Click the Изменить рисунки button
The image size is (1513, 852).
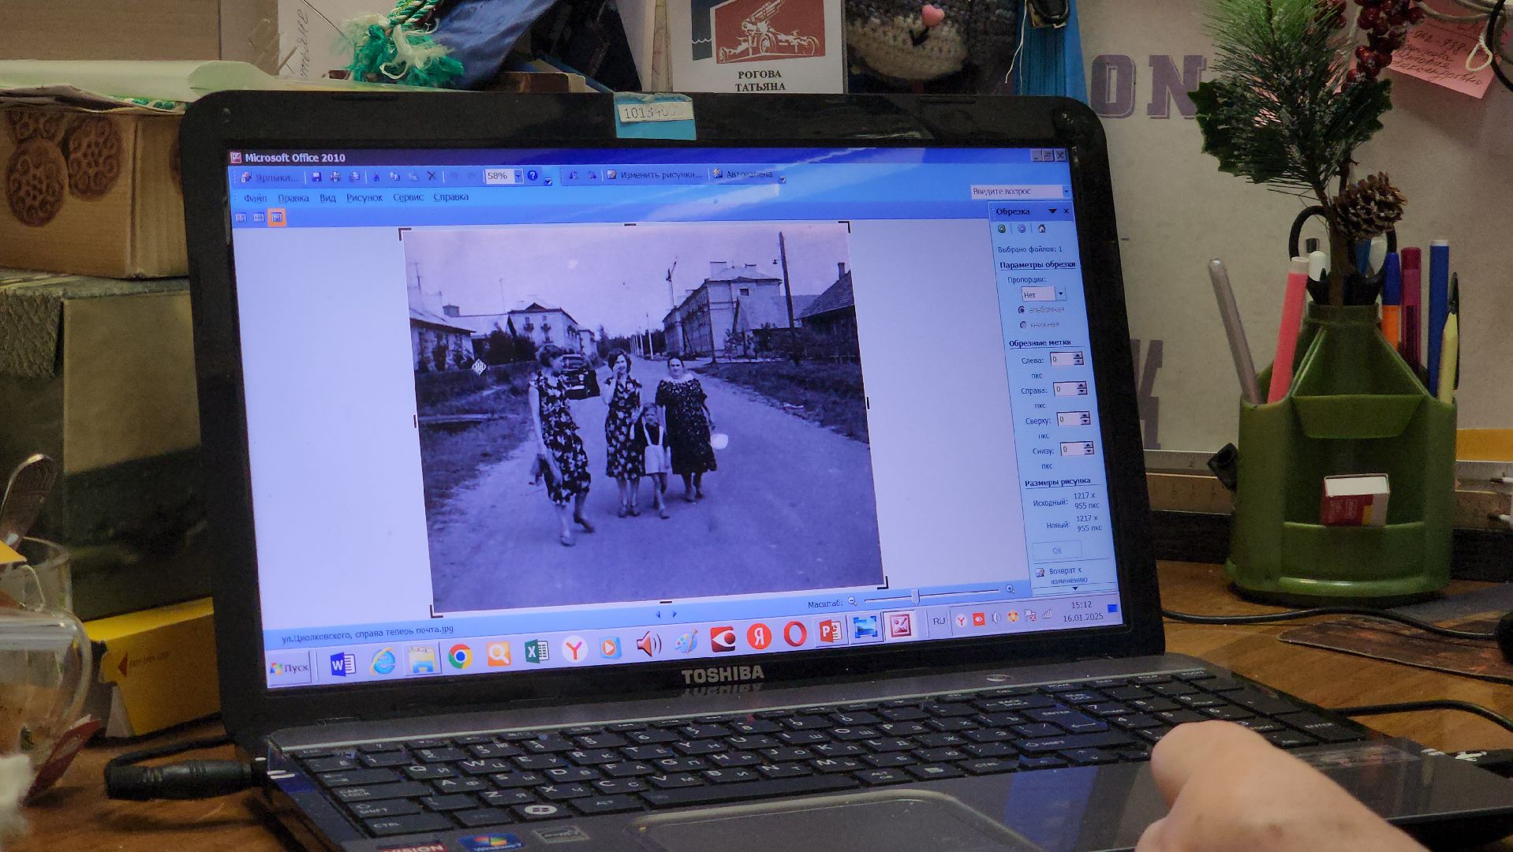[655, 174]
